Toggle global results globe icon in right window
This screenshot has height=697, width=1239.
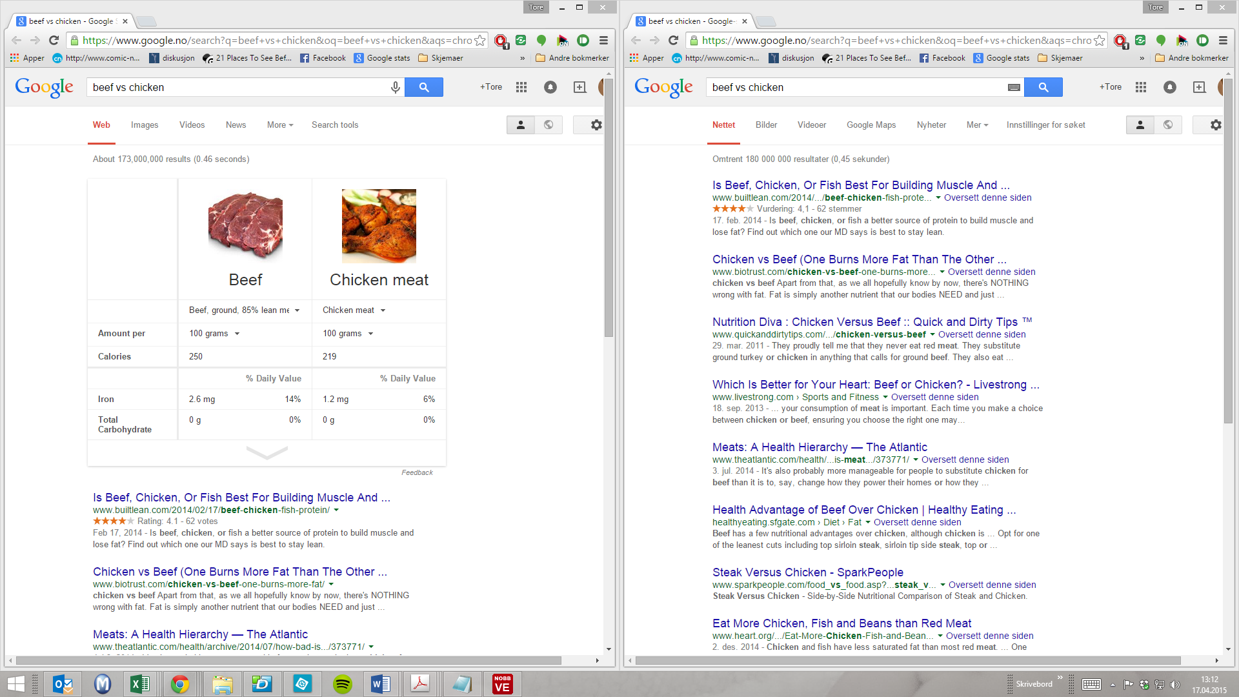pyautogui.click(x=1168, y=125)
